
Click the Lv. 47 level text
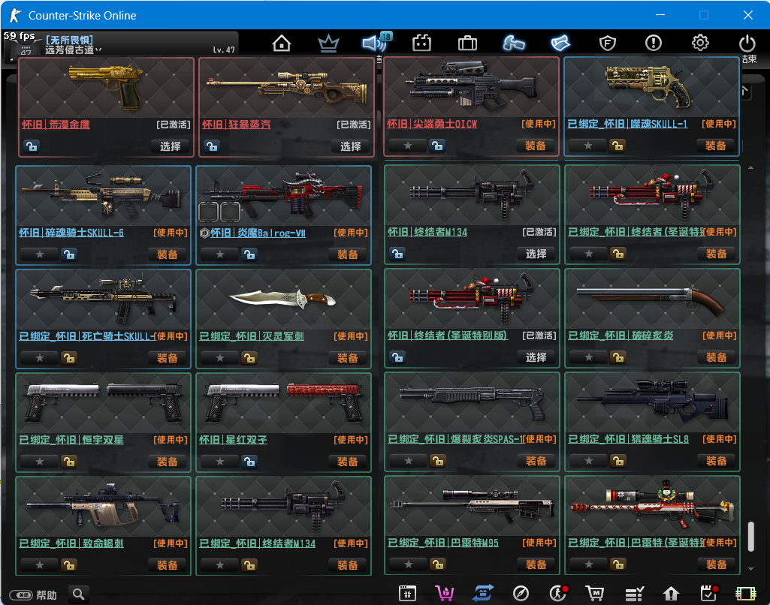tap(223, 50)
